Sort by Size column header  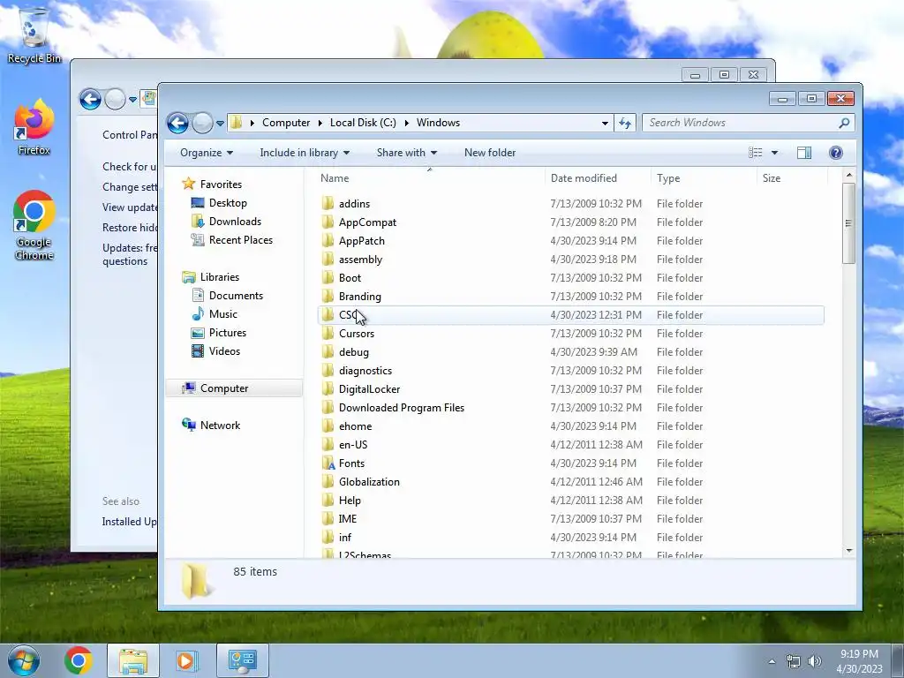pos(792,178)
